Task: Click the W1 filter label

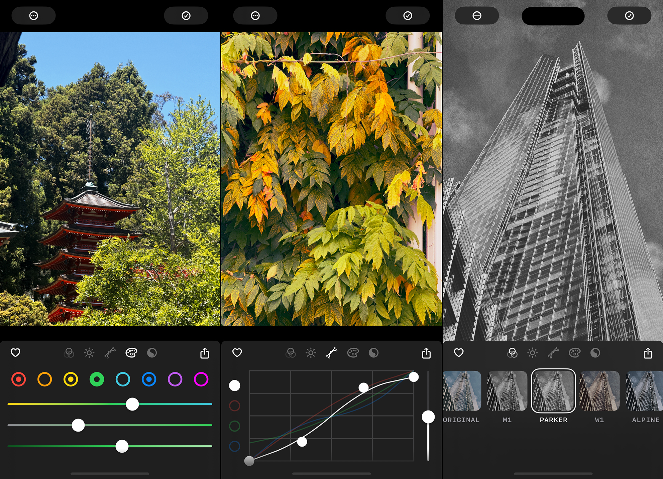Action: (599, 420)
